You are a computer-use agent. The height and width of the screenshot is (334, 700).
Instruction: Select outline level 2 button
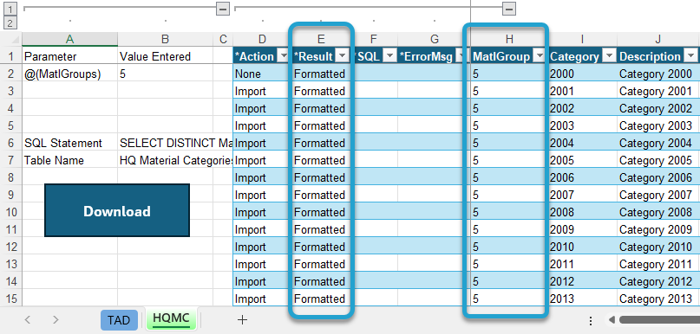(10, 22)
